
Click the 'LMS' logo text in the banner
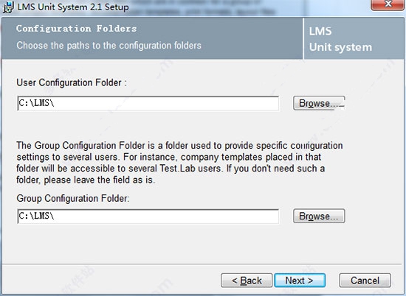pos(320,32)
